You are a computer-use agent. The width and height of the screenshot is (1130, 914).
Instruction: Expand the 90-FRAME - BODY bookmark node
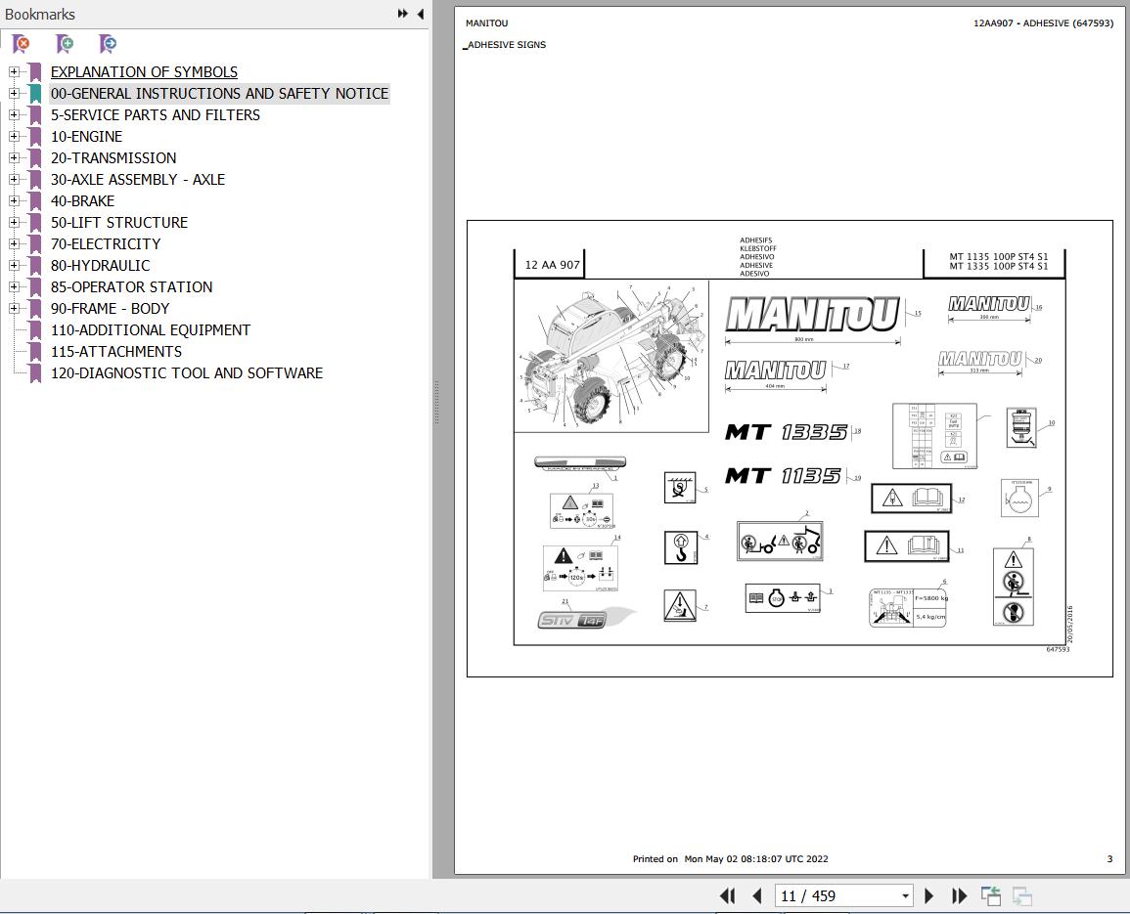tap(14, 308)
